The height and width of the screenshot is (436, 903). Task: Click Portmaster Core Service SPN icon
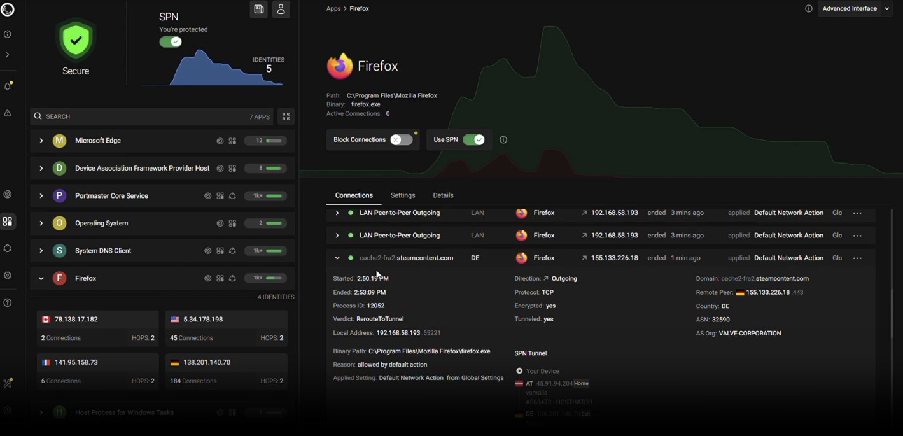tap(232, 196)
